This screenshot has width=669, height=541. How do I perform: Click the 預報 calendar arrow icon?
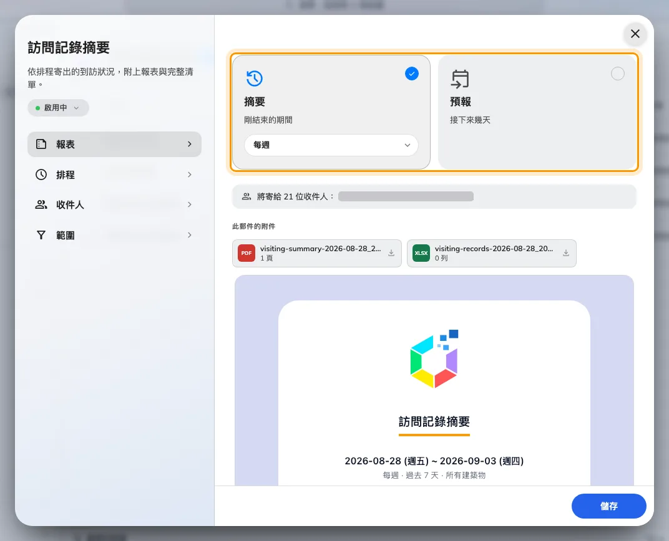click(460, 79)
